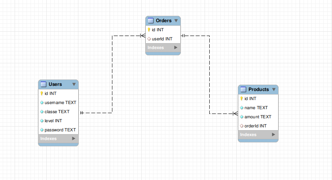Image resolution: width=332 pixels, height=180 pixels.
Task: Click the diamond icon next to level
Action: click(x=42, y=121)
